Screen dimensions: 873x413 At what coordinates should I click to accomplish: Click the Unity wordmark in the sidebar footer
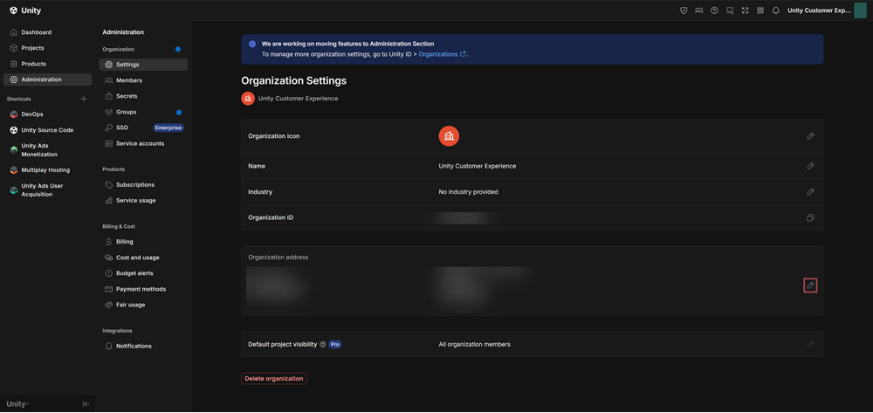[x=17, y=404]
